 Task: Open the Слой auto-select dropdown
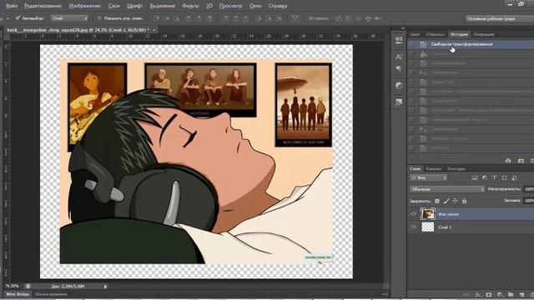point(70,18)
